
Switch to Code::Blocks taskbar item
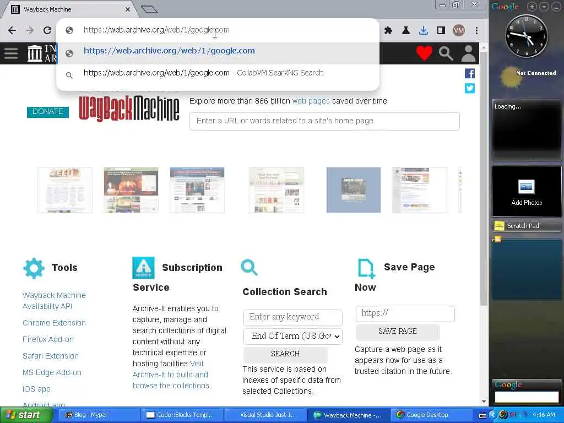[x=182, y=415]
